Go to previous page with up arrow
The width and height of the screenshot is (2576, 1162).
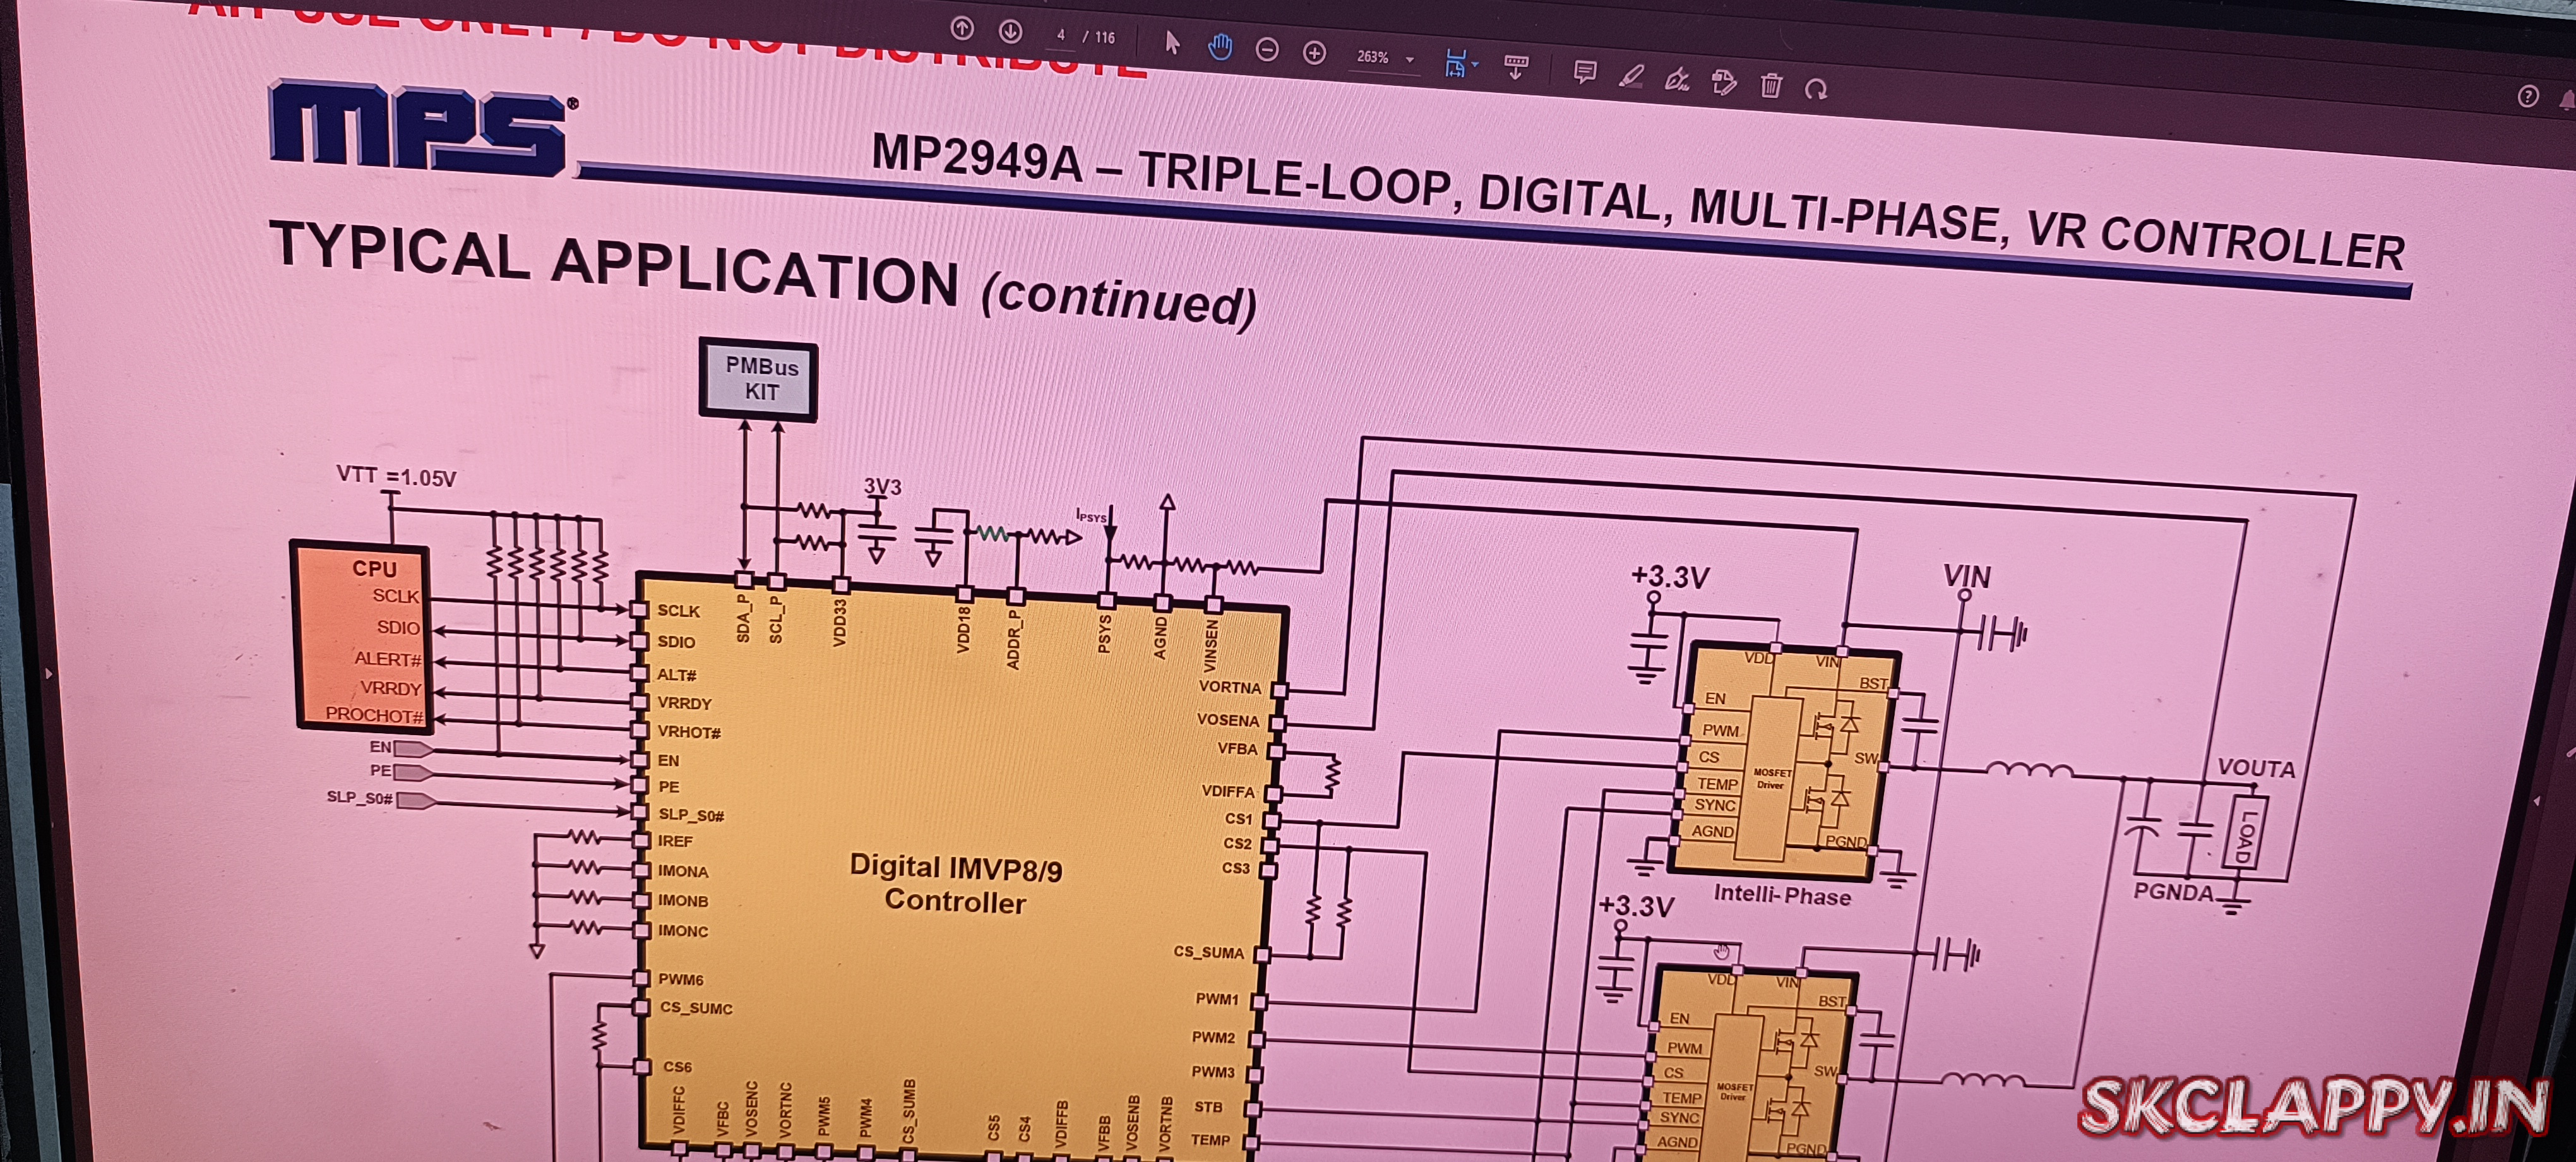[x=962, y=29]
